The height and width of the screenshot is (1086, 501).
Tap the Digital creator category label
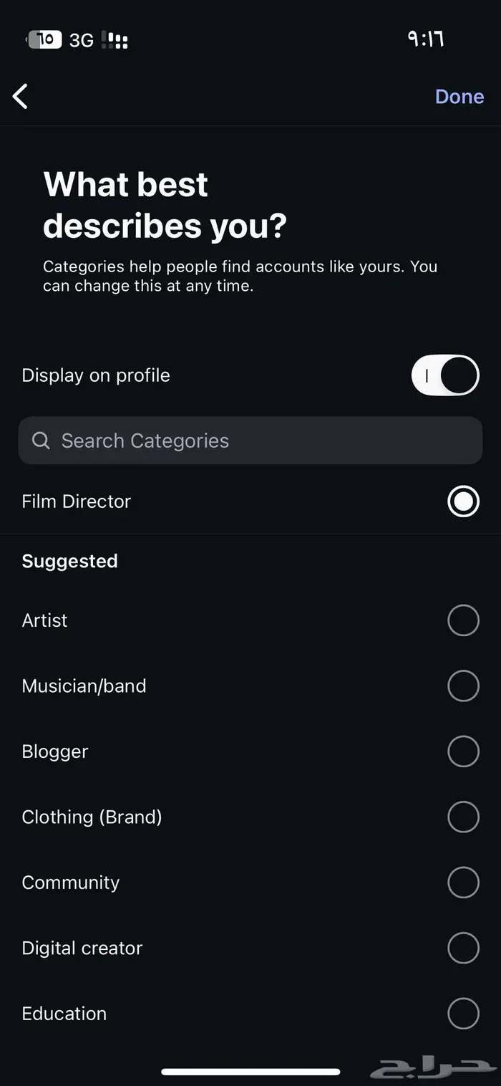[82, 948]
